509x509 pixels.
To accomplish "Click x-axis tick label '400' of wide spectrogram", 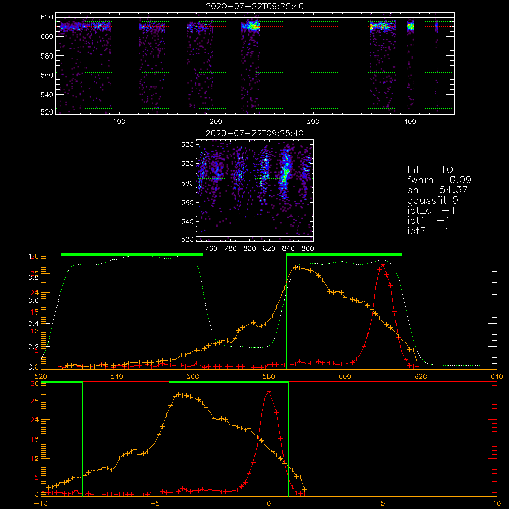I will pos(410,122).
